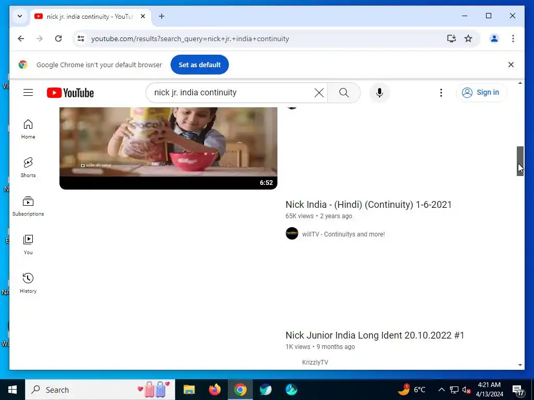
Task: Close the nick jr. india continuity tab
Action: point(143,16)
